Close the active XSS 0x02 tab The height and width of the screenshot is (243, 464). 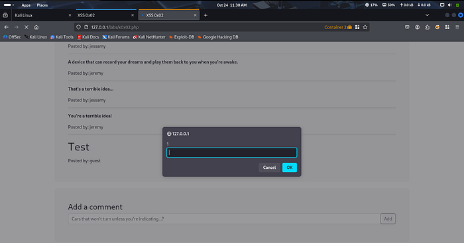pos(195,15)
